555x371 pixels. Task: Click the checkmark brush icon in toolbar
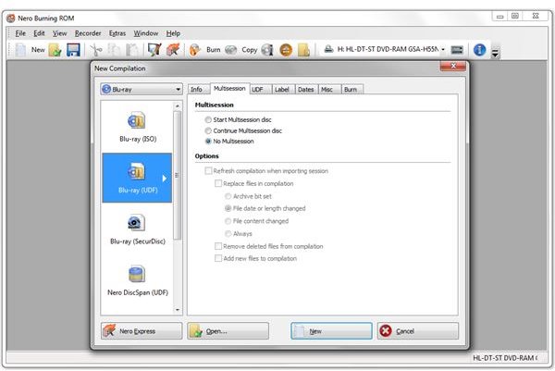[154, 50]
